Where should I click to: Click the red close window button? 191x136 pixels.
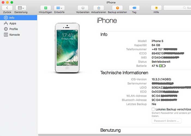point(3,2)
